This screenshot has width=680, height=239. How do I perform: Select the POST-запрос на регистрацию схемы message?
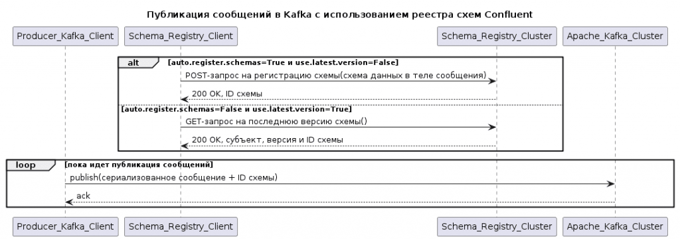[335, 76]
